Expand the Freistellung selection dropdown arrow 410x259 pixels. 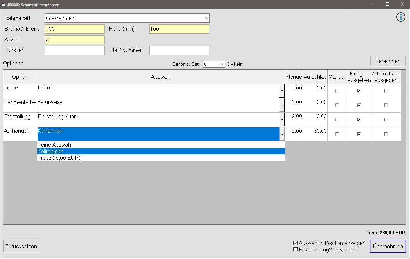282,120
